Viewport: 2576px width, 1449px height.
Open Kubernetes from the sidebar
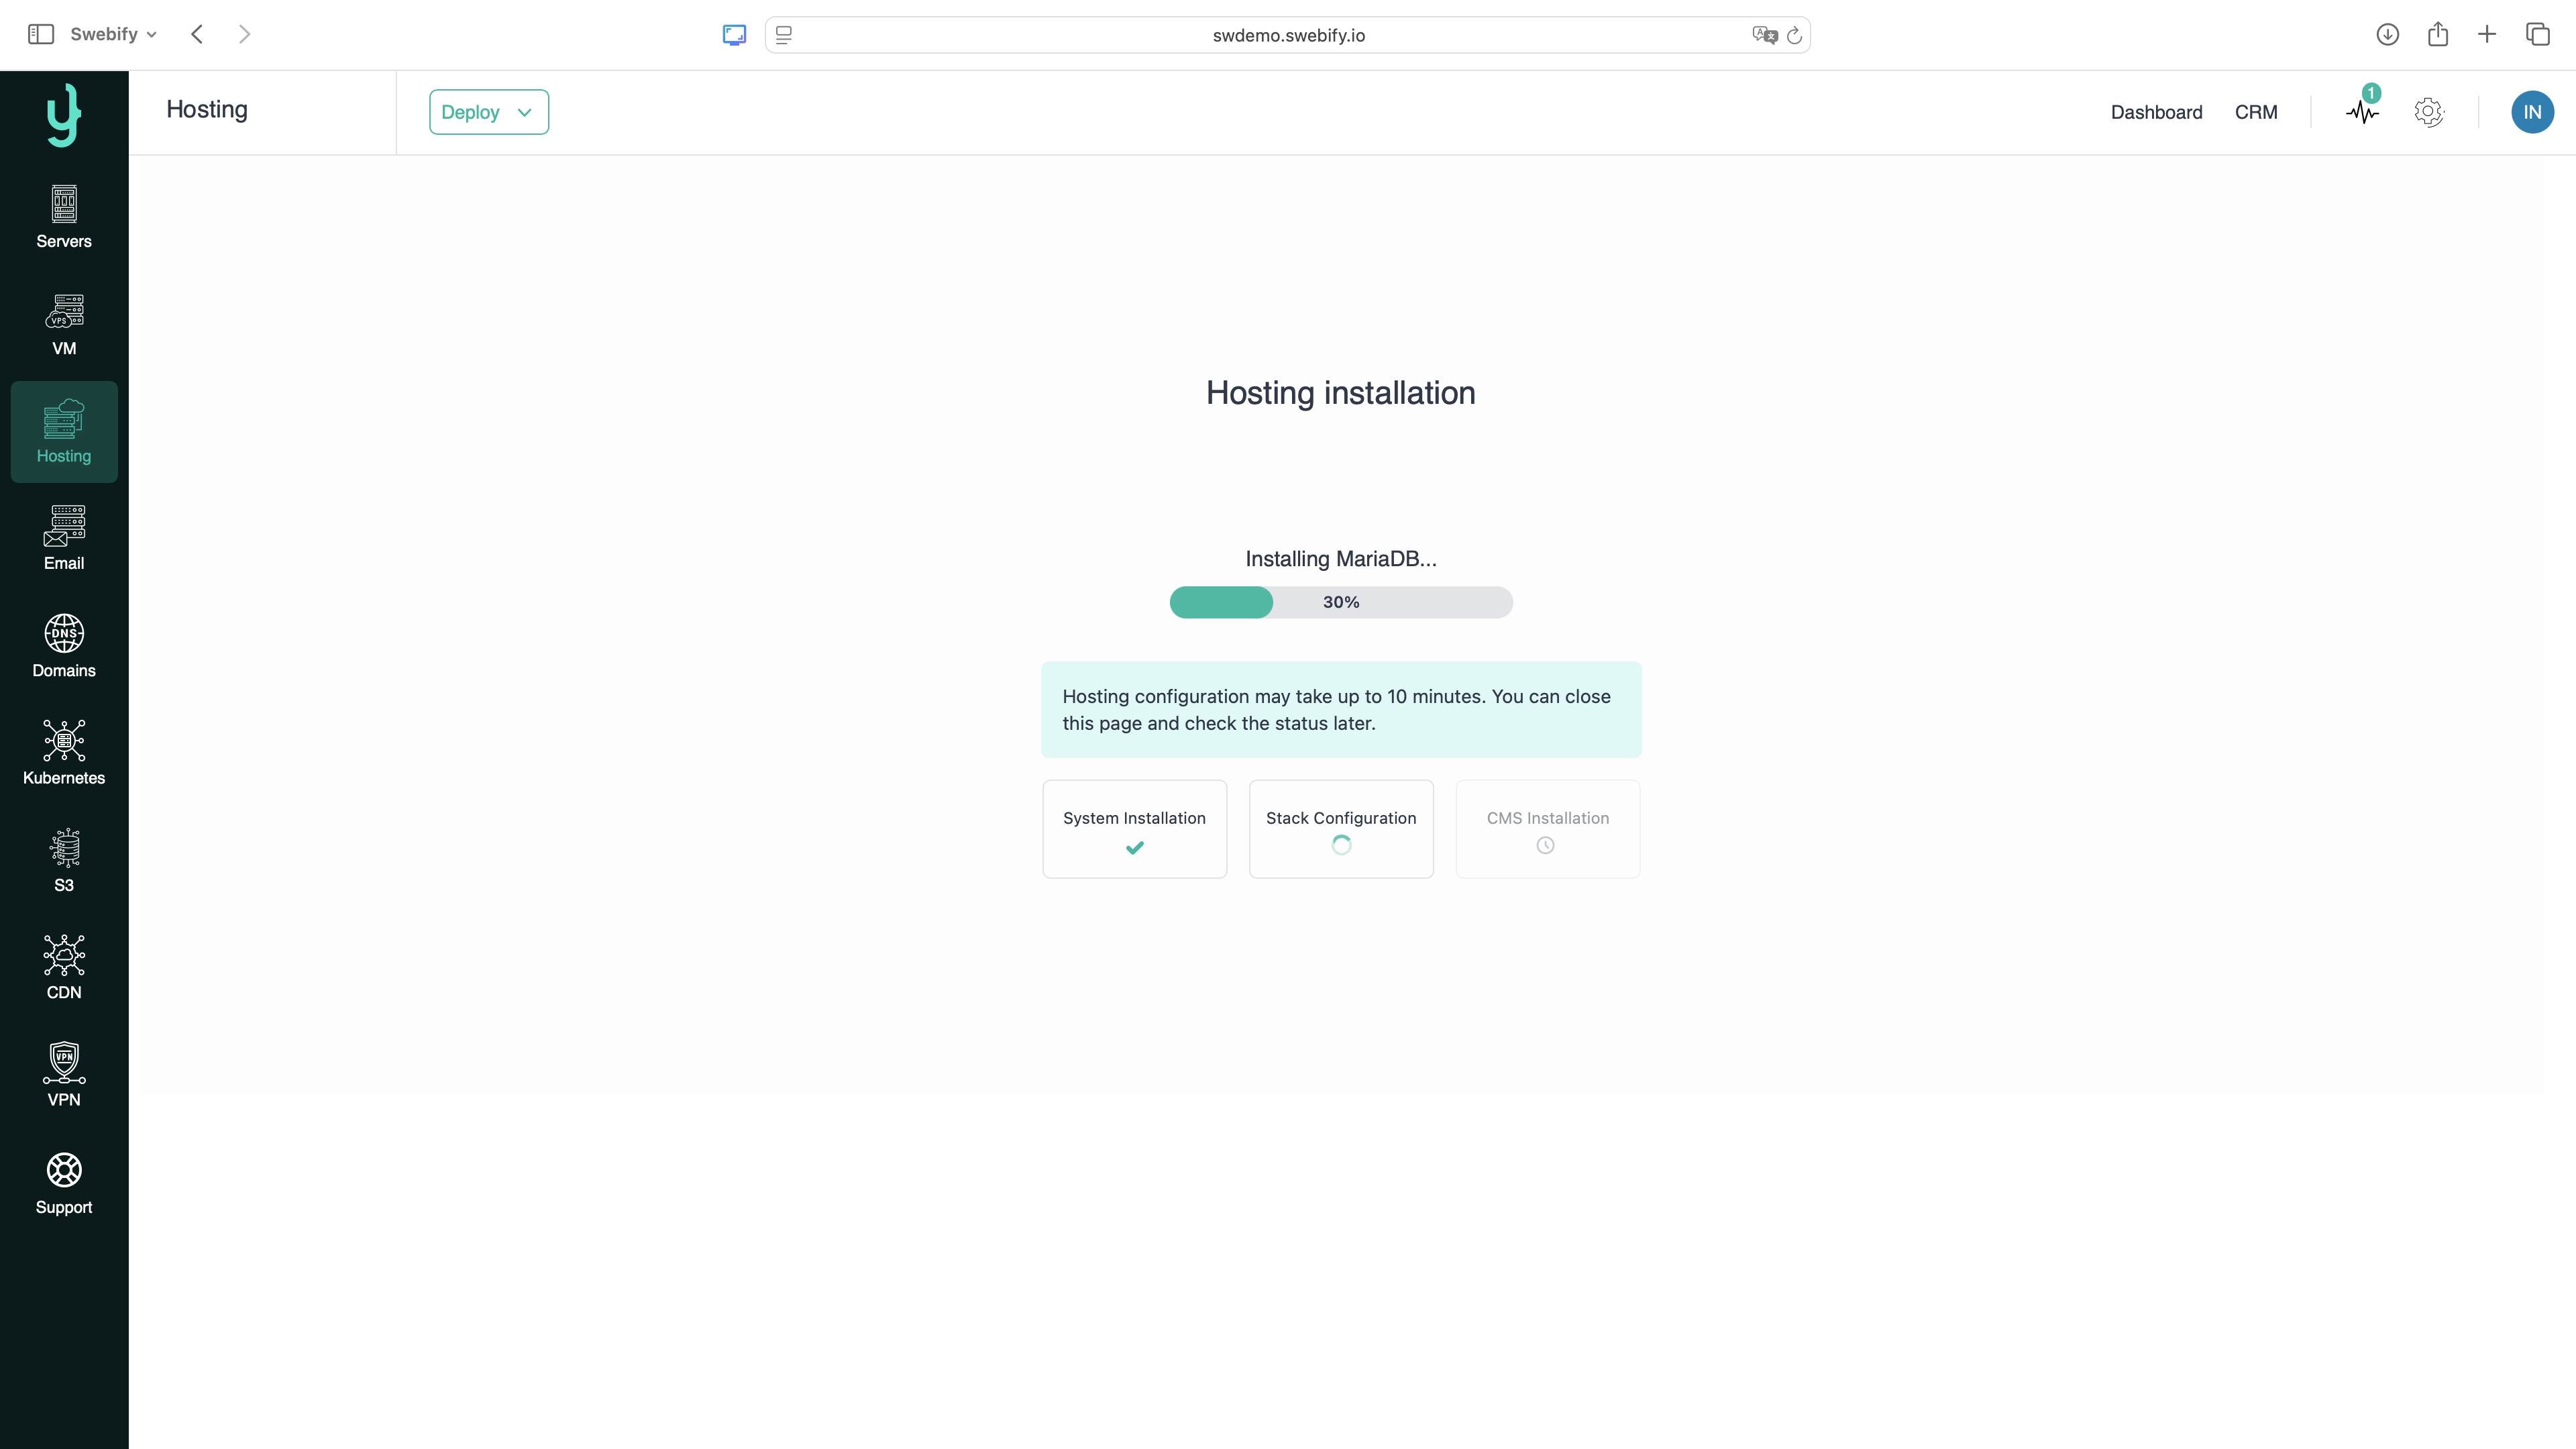pyautogui.click(x=64, y=753)
